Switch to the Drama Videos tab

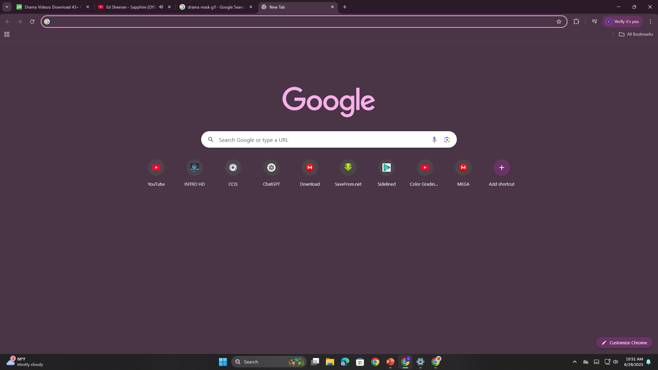tap(53, 7)
